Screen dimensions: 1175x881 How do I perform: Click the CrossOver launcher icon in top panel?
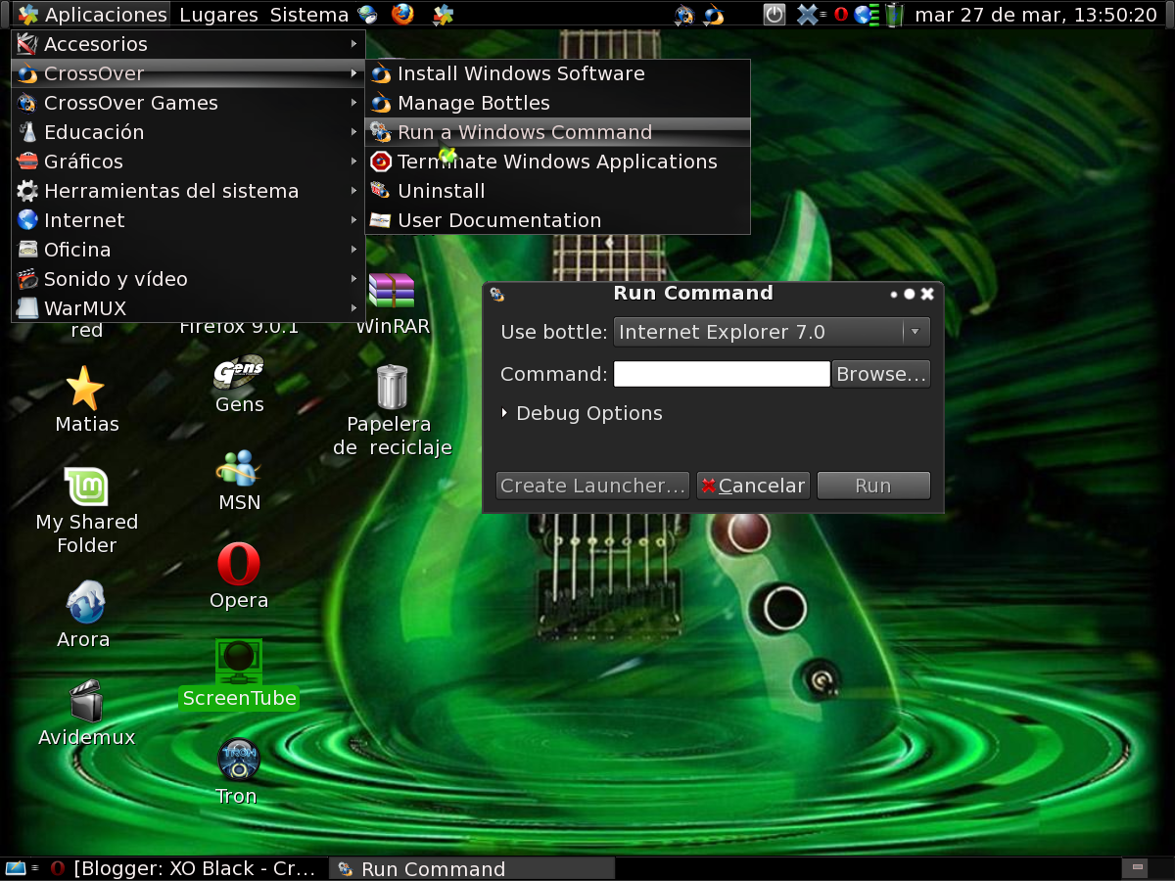(x=715, y=15)
